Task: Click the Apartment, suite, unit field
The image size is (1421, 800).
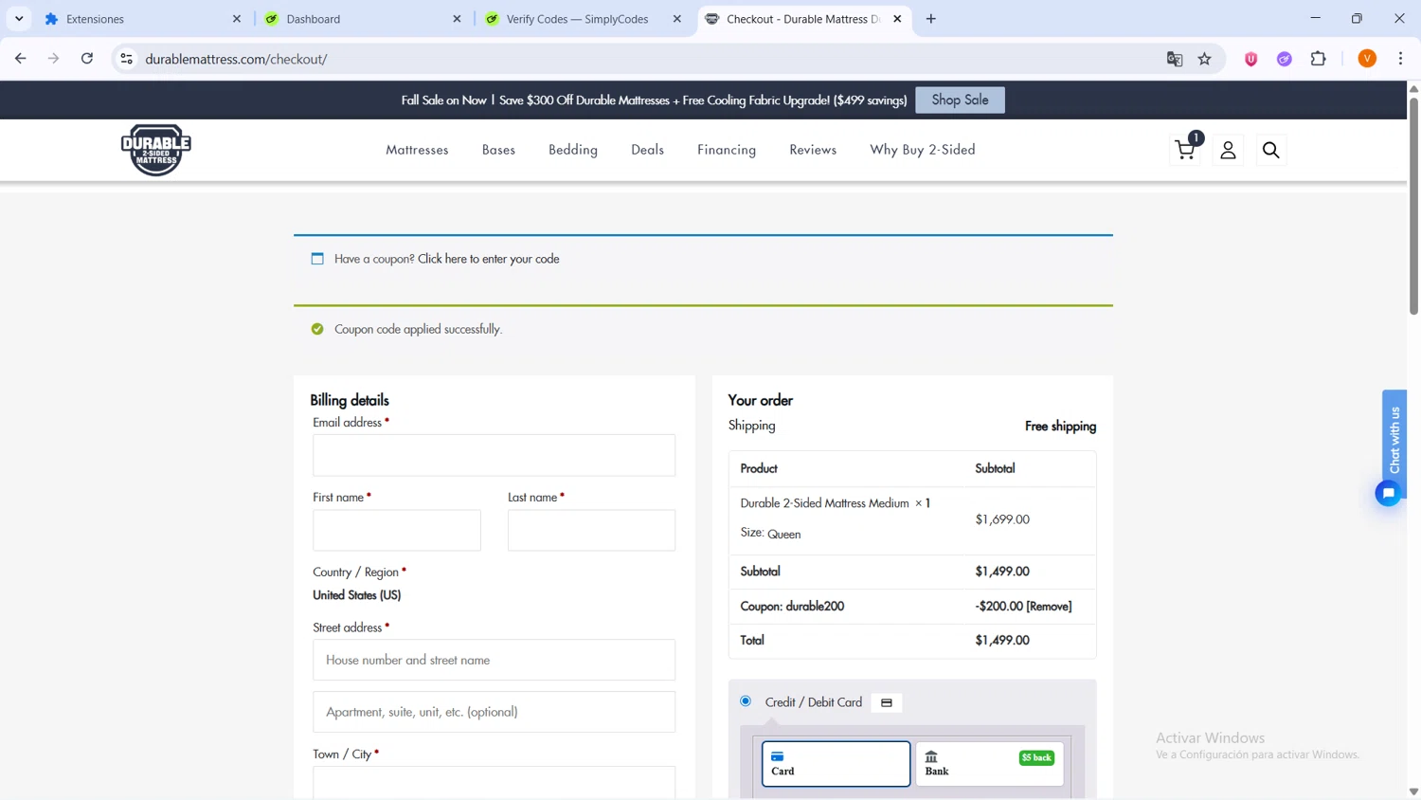Action: coord(494,712)
